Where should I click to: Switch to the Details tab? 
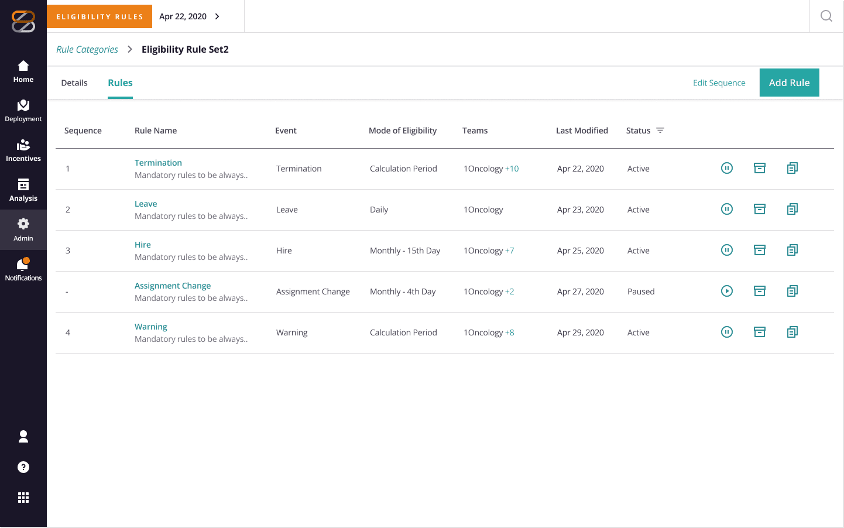tap(74, 83)
